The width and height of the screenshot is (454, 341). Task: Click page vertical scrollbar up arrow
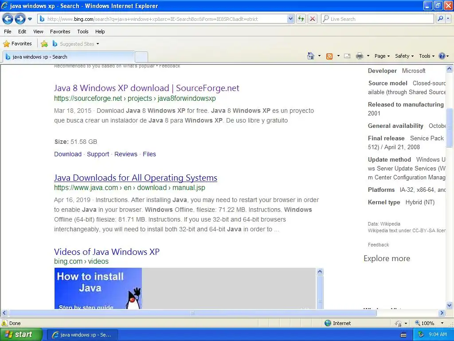pyautogui.click(x=450, y=69)
